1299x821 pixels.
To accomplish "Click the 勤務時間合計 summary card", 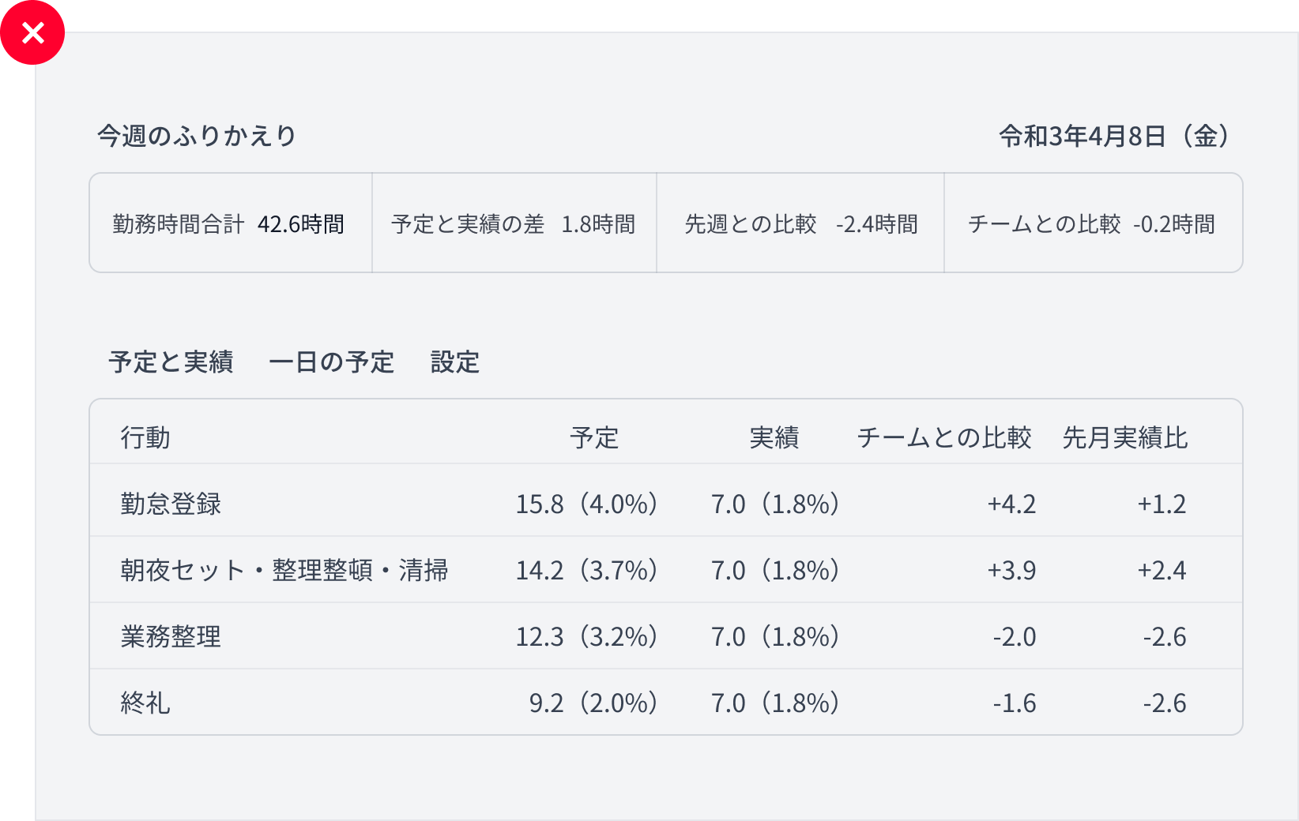I will tap(229, 223).
